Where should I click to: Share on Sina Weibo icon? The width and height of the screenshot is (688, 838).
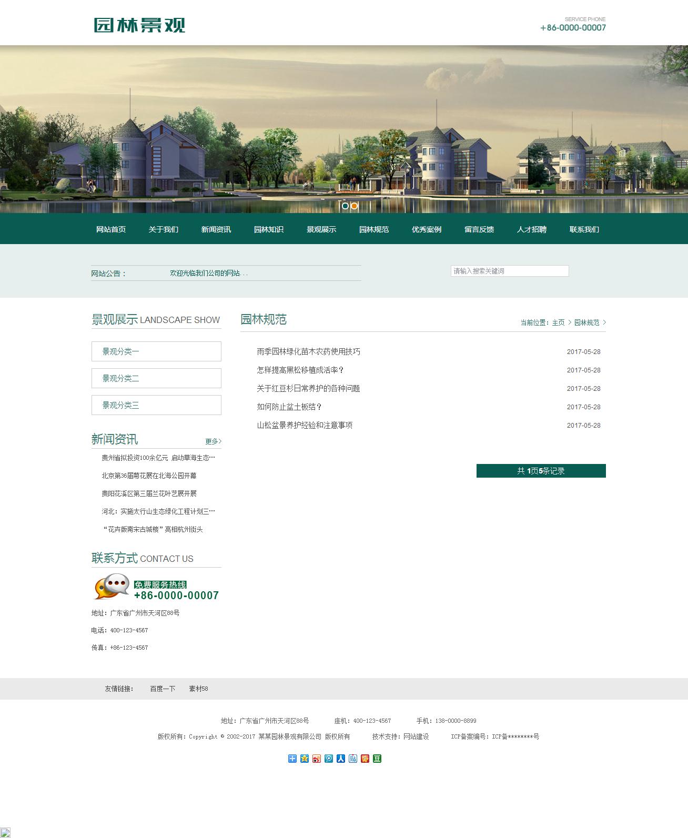pos(317,759)
